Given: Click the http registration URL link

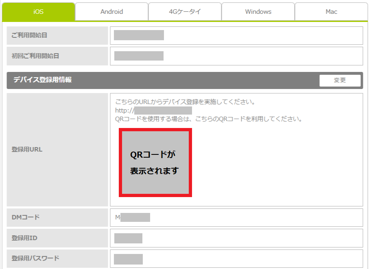Looking at the screenshot, I should pyautogui.click(x=153, y=111).
